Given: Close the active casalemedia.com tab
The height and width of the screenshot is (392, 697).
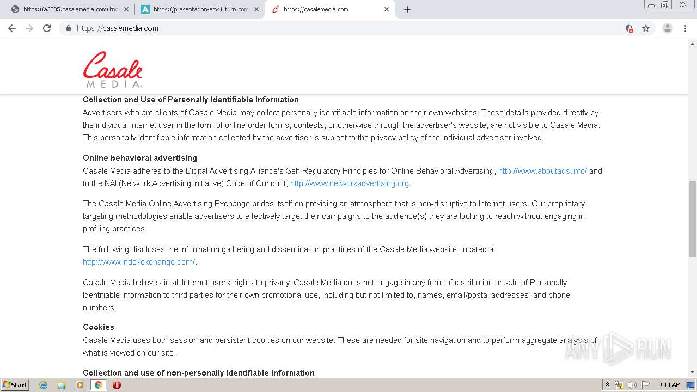Looking at the screenshot, I should 387,9.
